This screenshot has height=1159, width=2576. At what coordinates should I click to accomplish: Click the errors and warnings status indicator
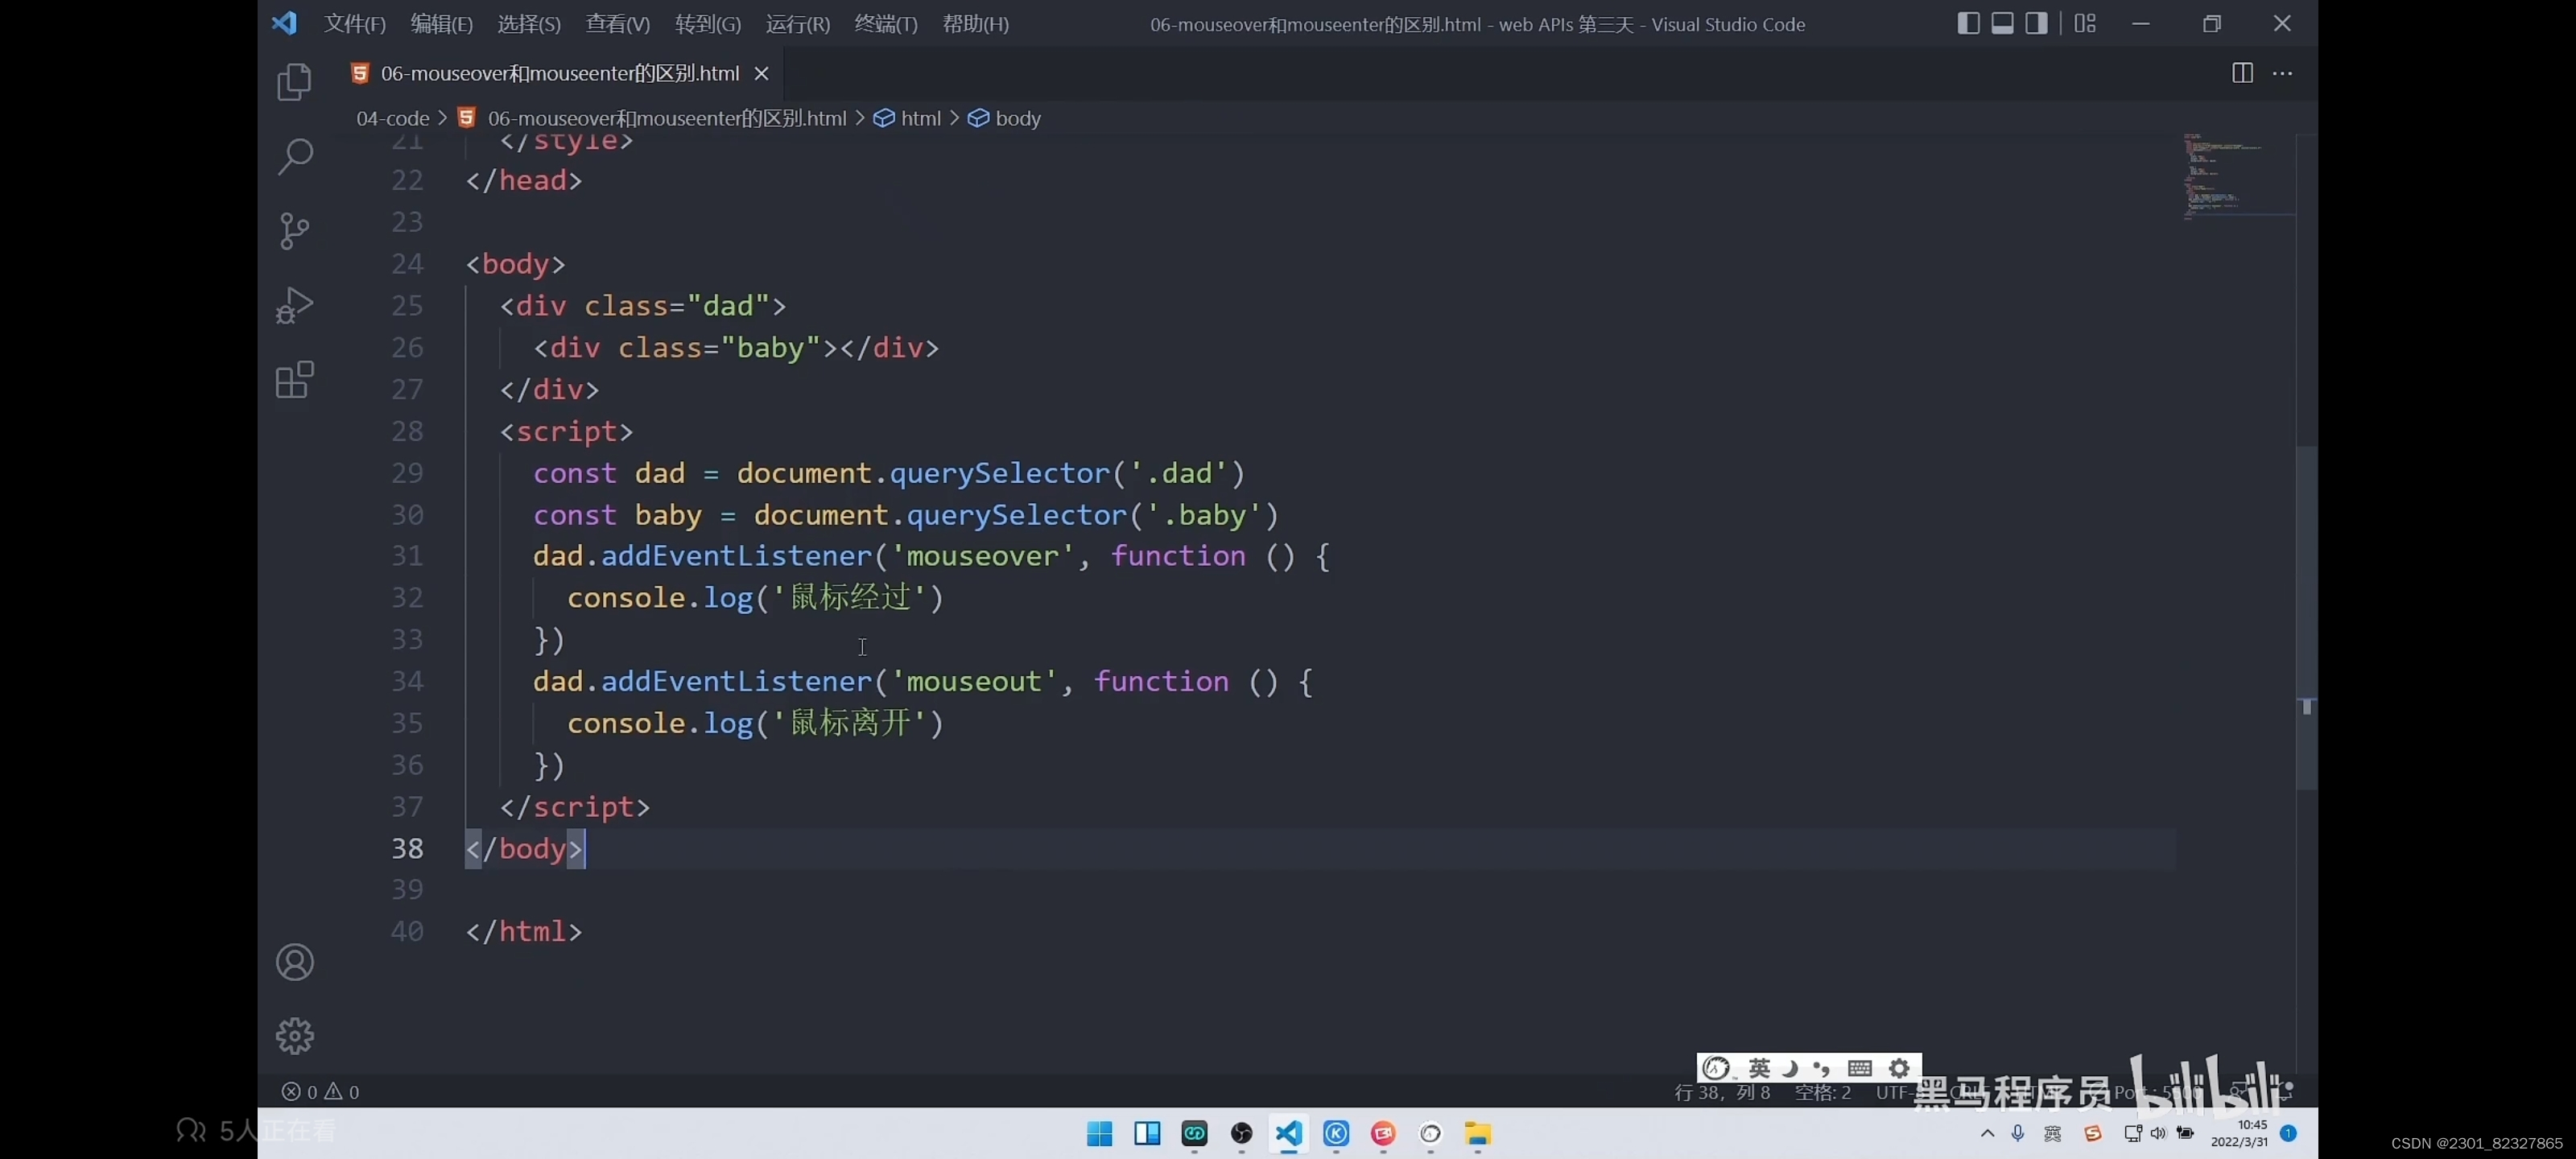click(x=320, y=1091)
